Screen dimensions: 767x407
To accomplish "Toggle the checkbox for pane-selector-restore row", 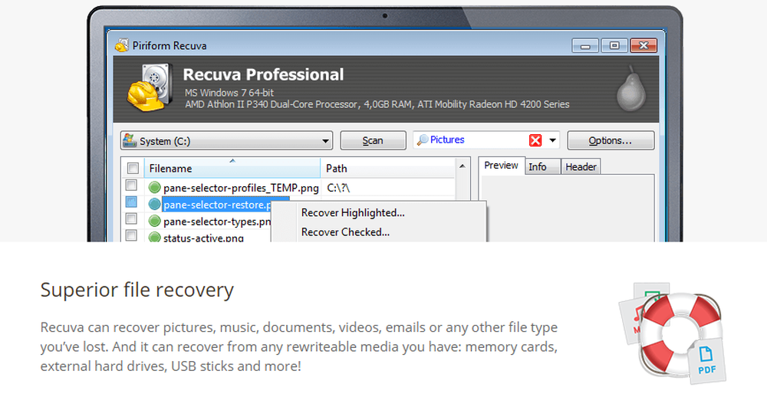I will 131,202.
